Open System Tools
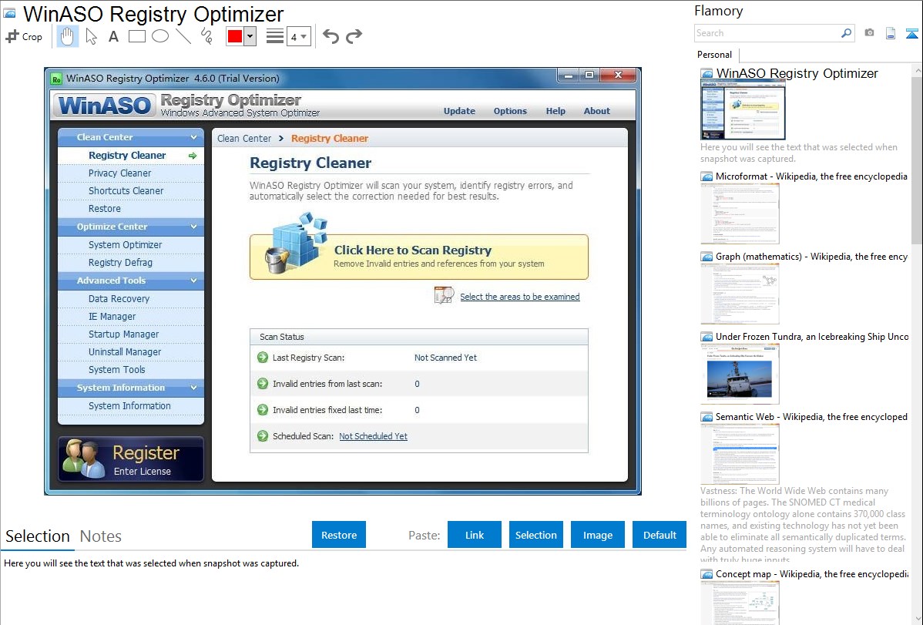The height and width of the screenshot is (625, 923). (131, 369)
